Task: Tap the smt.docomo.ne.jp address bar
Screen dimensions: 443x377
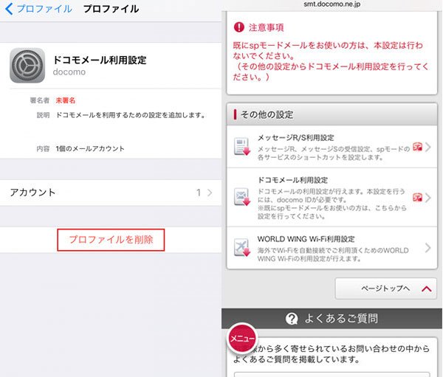Action: (x=332, y=4)
